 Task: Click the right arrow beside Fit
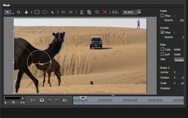(24, 103)
